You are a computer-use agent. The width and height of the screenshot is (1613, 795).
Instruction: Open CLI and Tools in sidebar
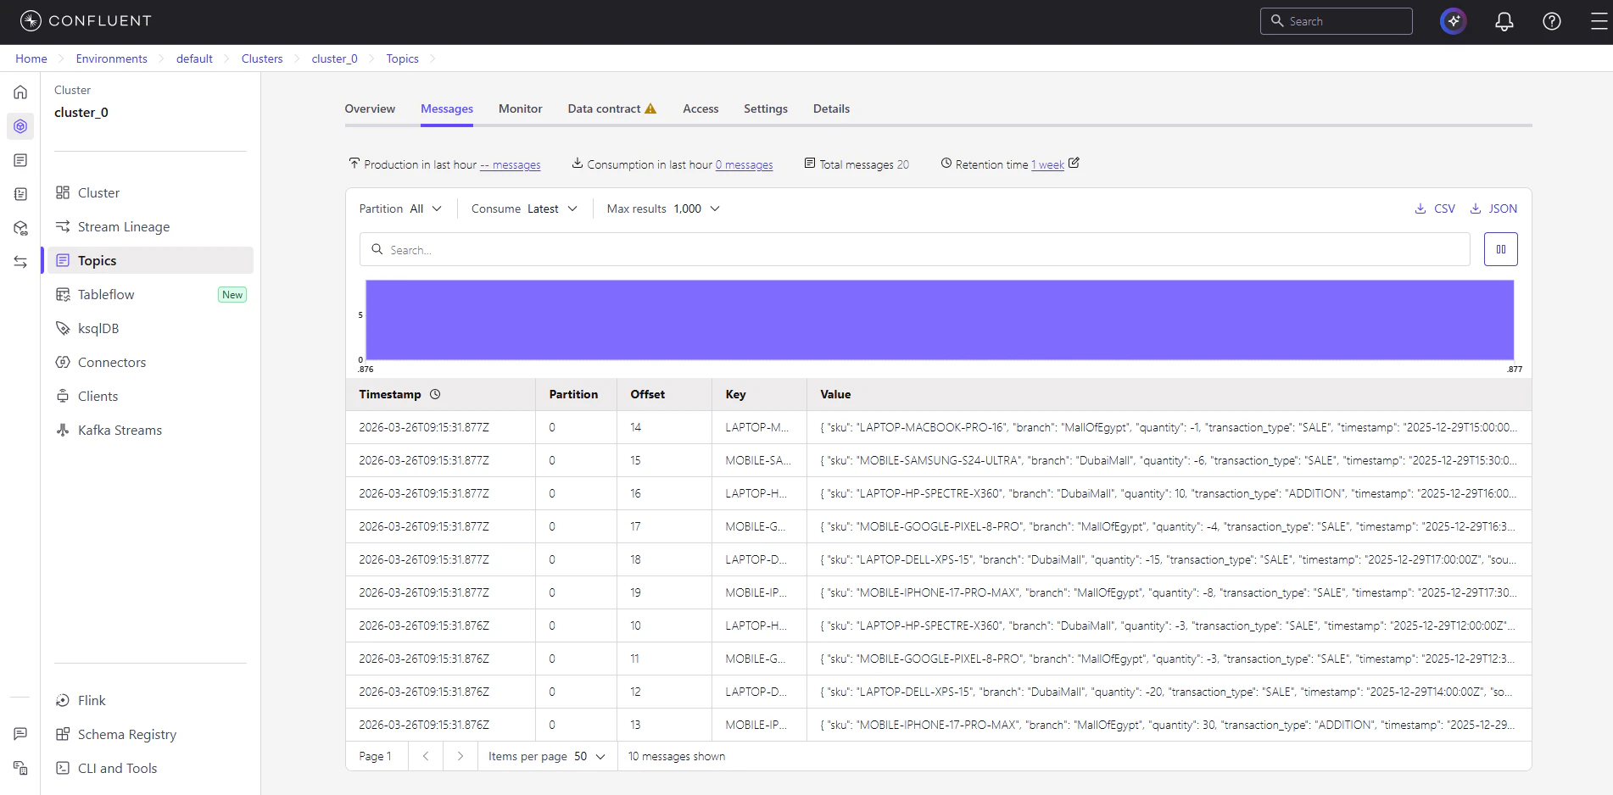coord(150,768)
